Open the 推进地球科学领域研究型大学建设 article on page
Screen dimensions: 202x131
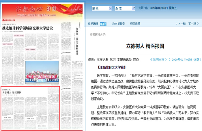pyautogui.click(x=27, y=28)
